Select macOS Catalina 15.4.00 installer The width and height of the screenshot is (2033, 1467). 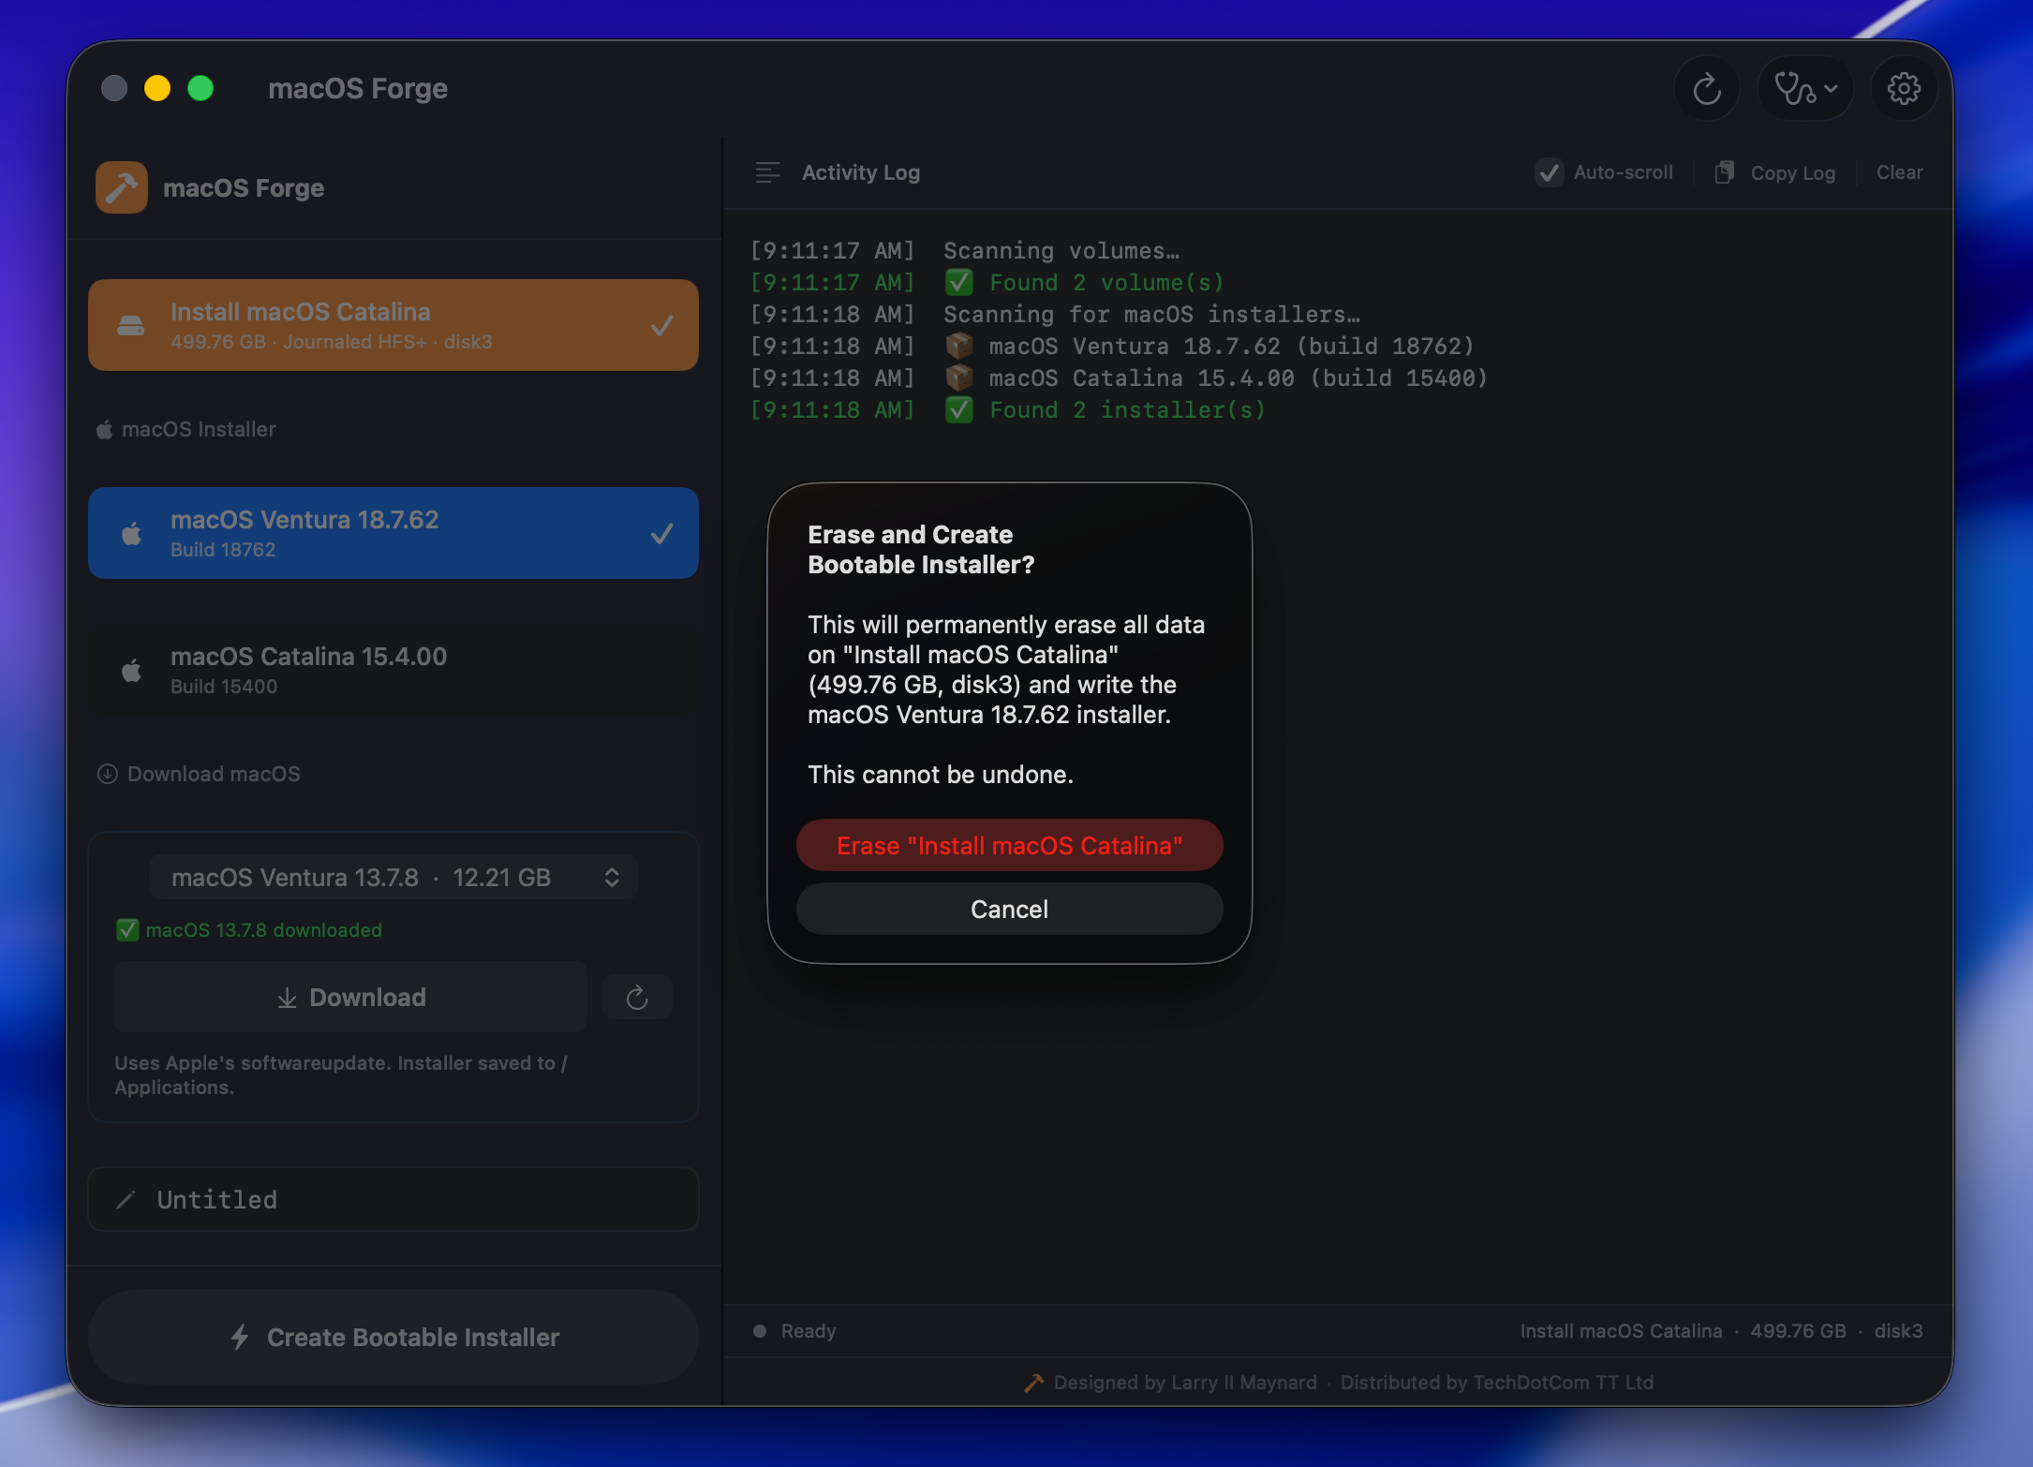pyautogui.click(x=393, y=670)
